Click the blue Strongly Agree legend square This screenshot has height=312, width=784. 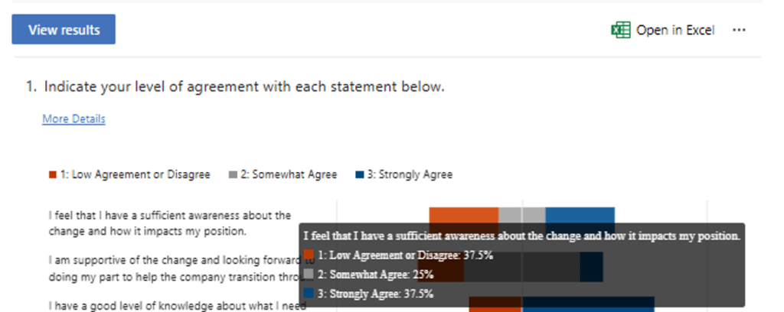click(x=359, y=174)
